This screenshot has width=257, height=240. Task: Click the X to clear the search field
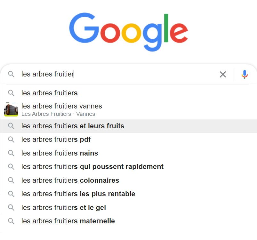coord(223,74)
